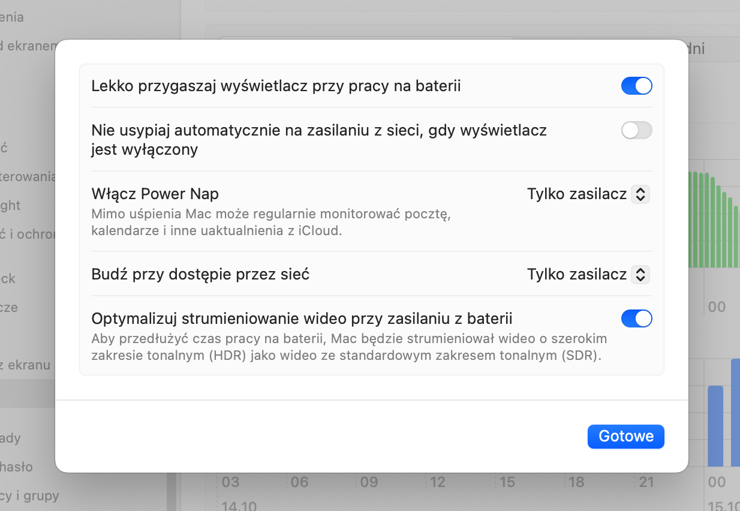Disable 'Lekko przygaszaj wyświetlacz przy pracy na baterii' switch

point(636,86)
